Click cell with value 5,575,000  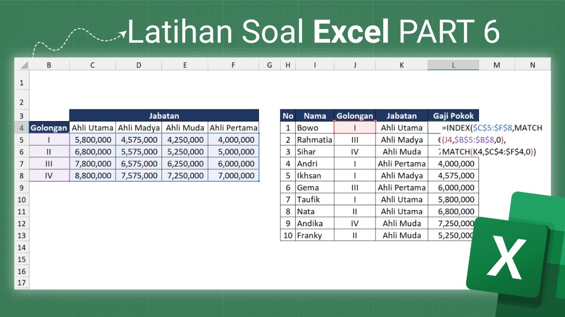click(139, 152)
